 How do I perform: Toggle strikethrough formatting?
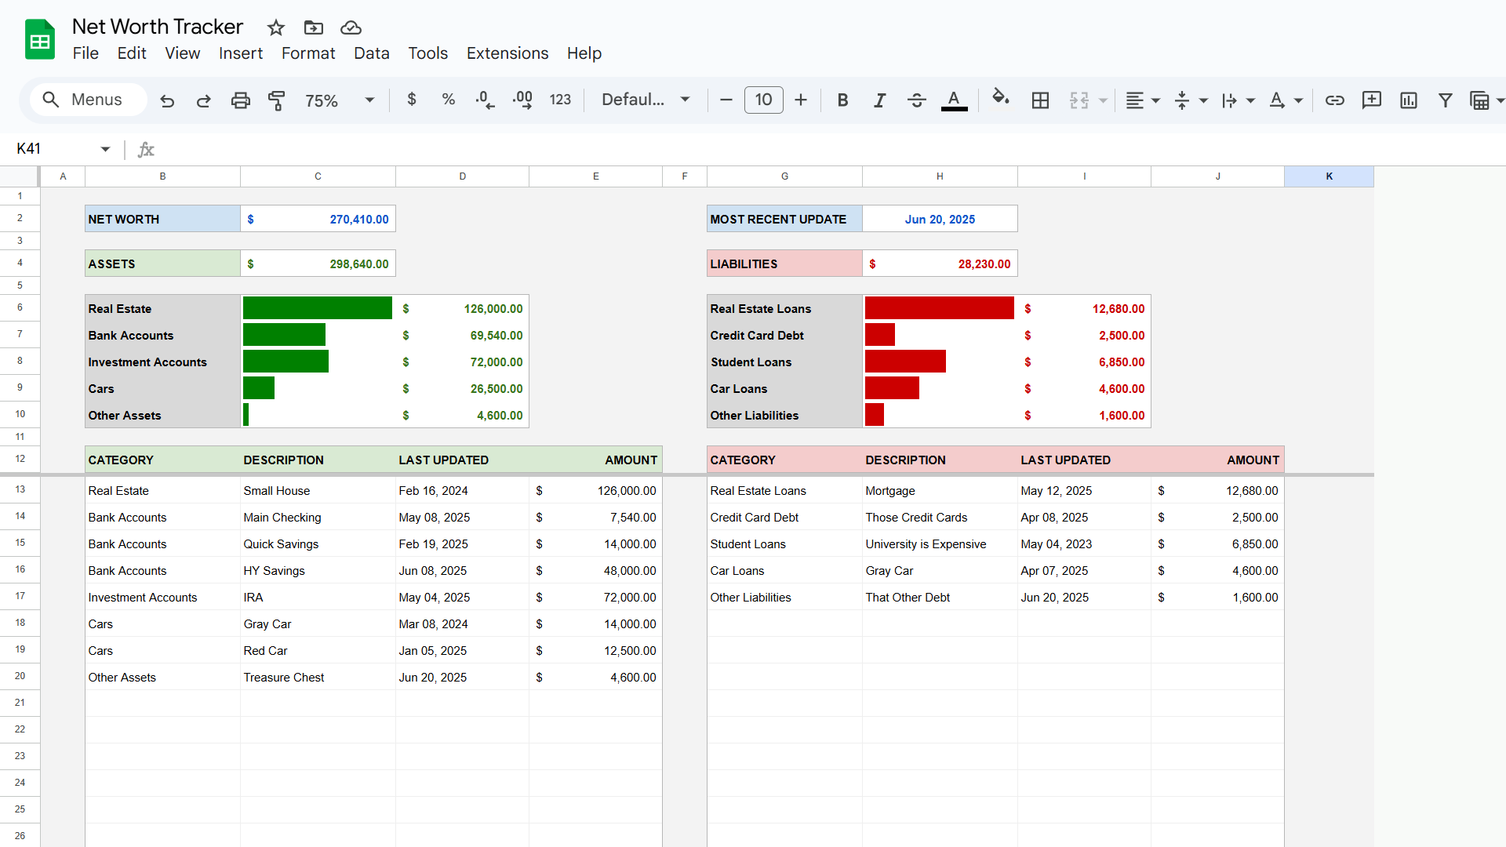pos(916,100)
